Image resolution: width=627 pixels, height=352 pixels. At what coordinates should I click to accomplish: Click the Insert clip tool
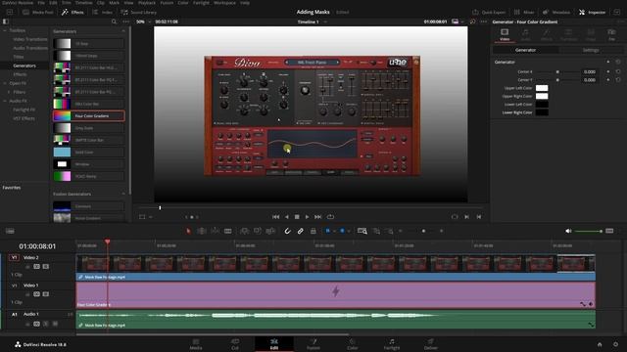click(244, 231)
